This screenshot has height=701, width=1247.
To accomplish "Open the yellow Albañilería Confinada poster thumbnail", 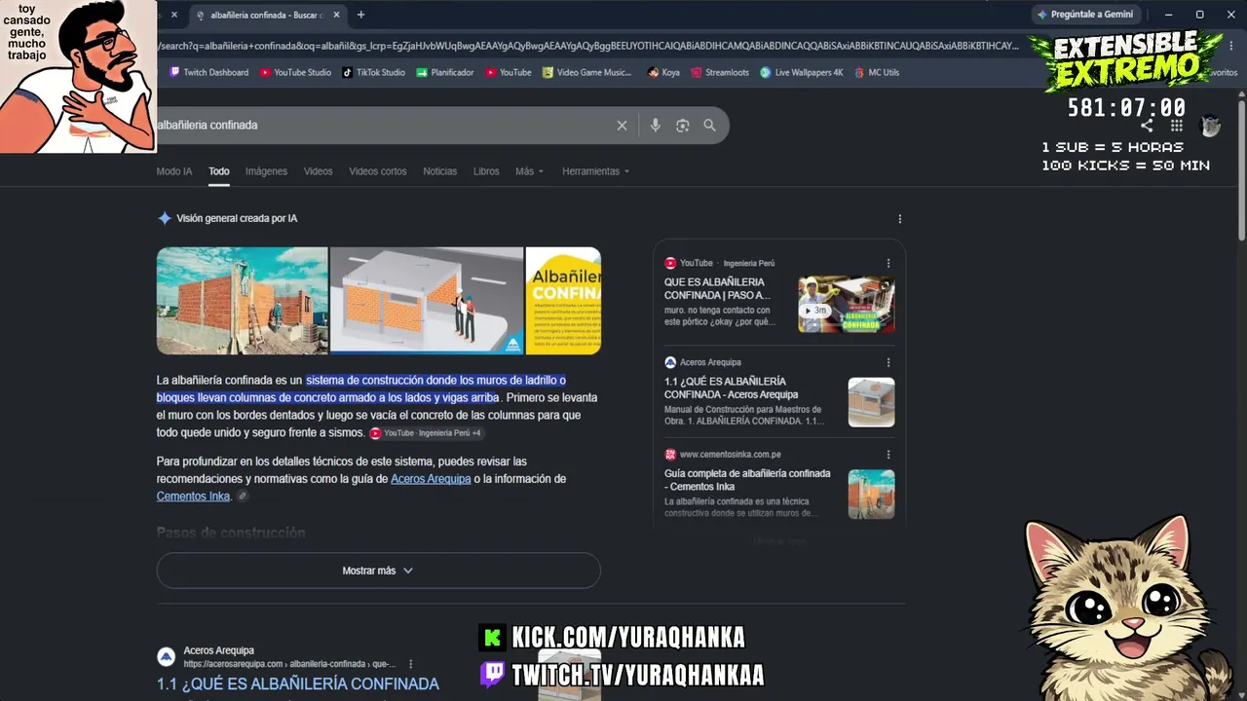I will [563, 300].
